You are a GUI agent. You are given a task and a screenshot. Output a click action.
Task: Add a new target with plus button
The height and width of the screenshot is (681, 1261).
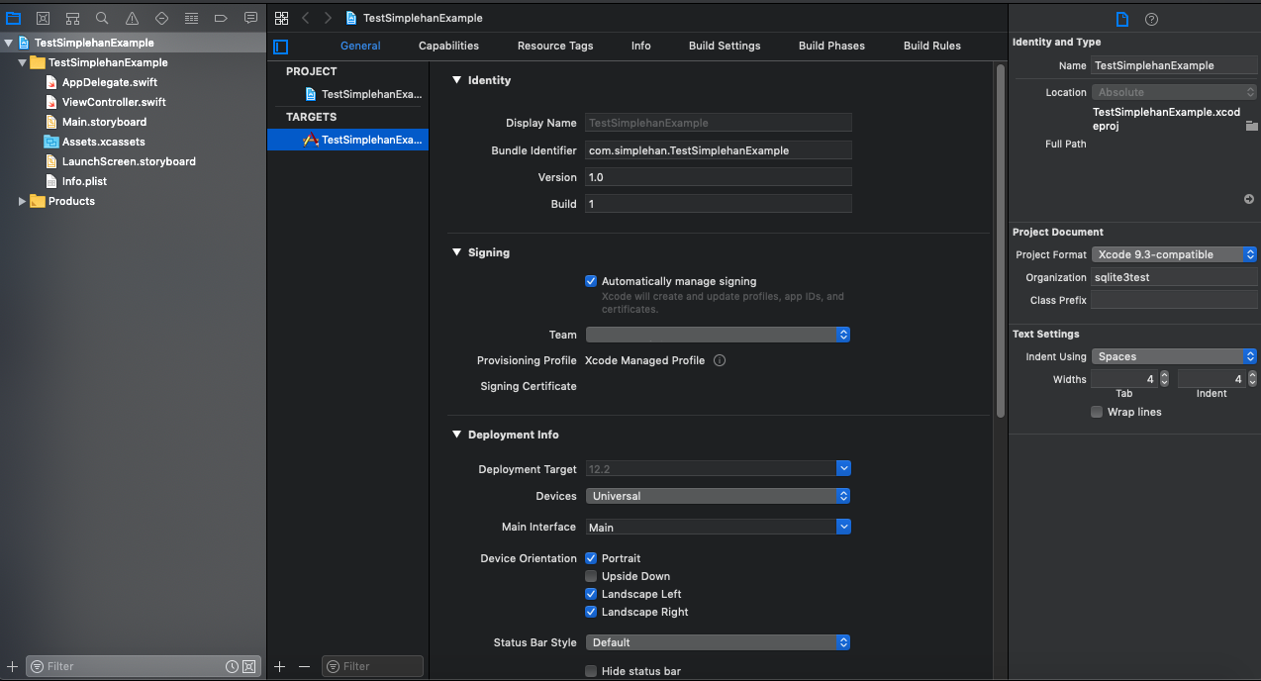tap(279, 666)
